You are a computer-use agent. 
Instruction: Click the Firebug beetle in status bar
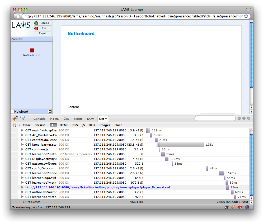tap(233, 207)
